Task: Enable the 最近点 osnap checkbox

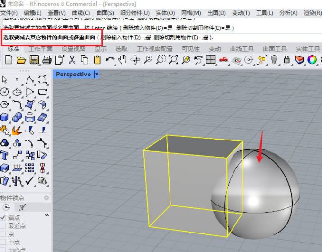Action: 3,225
